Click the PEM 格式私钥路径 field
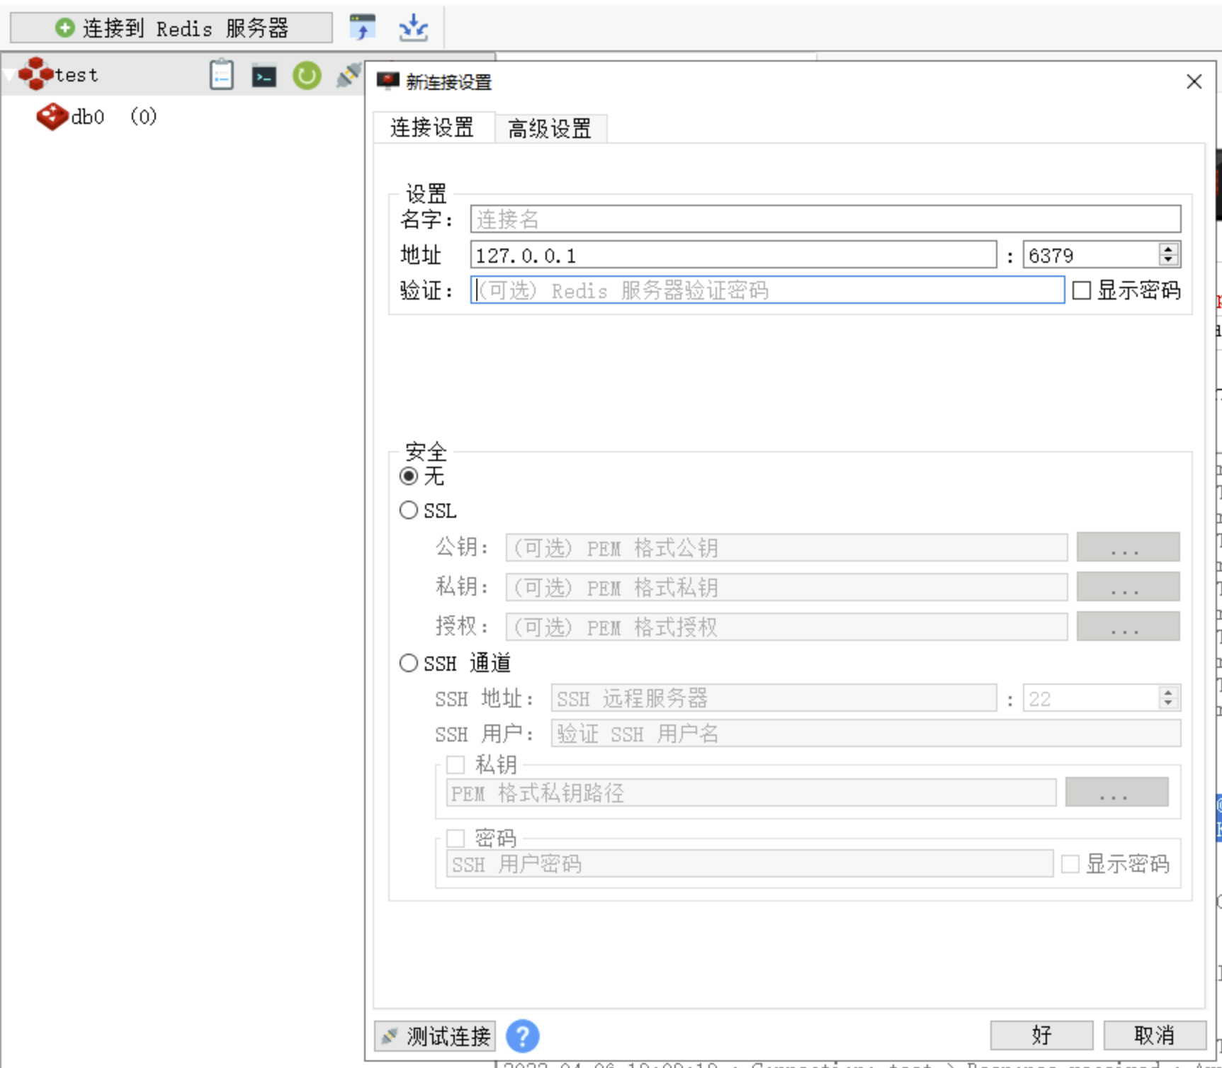Image resolution: width=1222 pixels, height=1068 pixels. (751, 793)
